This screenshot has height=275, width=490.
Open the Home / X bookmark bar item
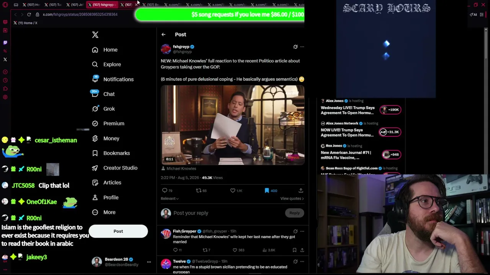(x=25, y=23)
